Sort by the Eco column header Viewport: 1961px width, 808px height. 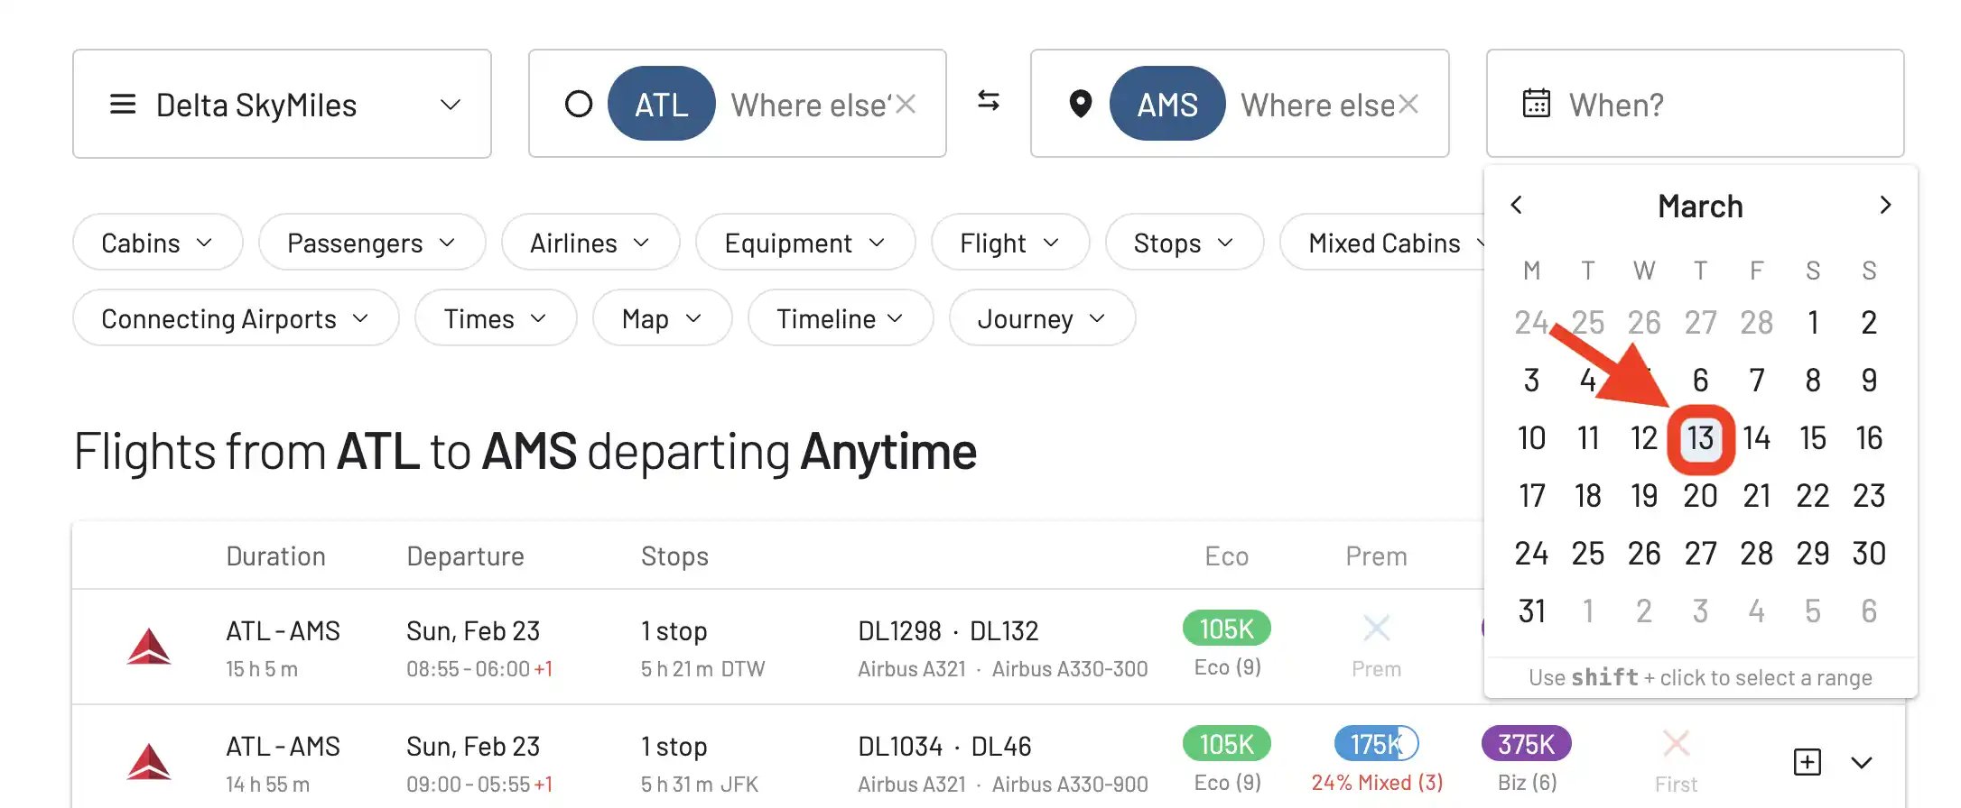1226,556
